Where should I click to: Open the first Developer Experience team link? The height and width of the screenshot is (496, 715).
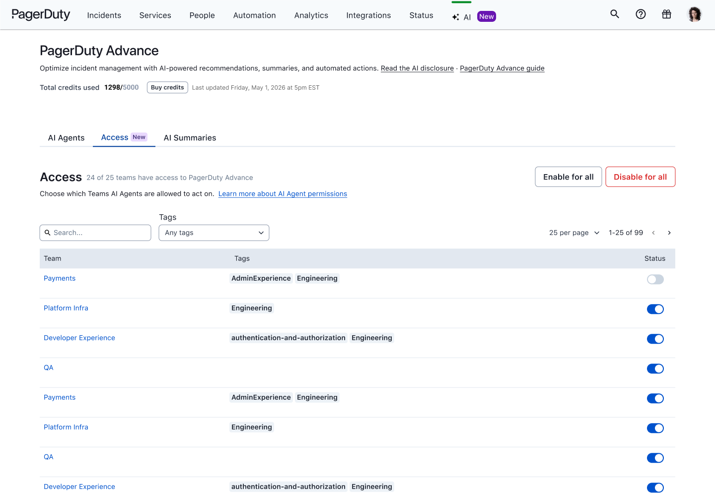point(79,338)
